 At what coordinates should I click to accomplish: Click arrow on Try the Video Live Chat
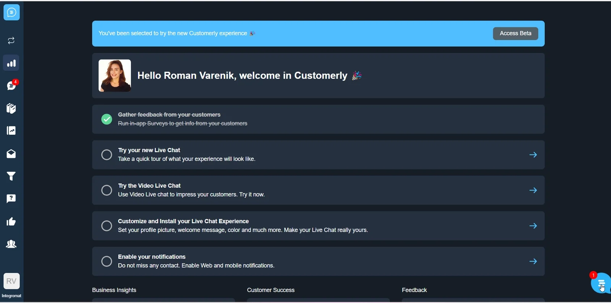pos(533,190)
